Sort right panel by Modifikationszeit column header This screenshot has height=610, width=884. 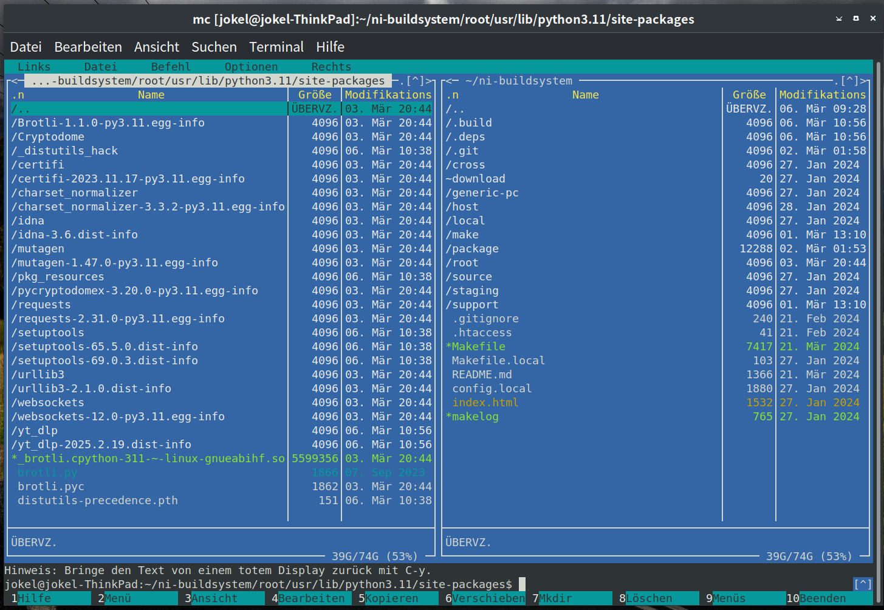[822, 95]
